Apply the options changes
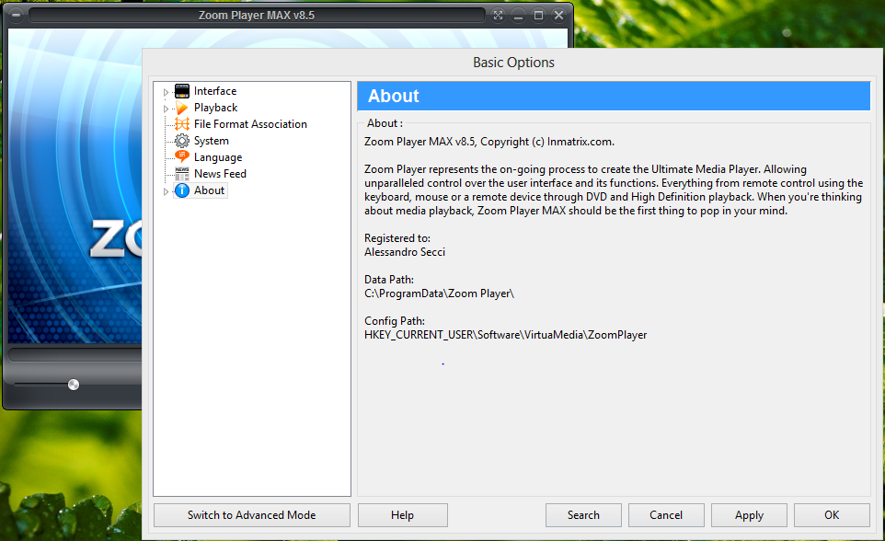 tap(749, 515)
